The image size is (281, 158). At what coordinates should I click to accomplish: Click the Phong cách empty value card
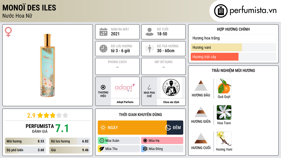tap(117, 66)
